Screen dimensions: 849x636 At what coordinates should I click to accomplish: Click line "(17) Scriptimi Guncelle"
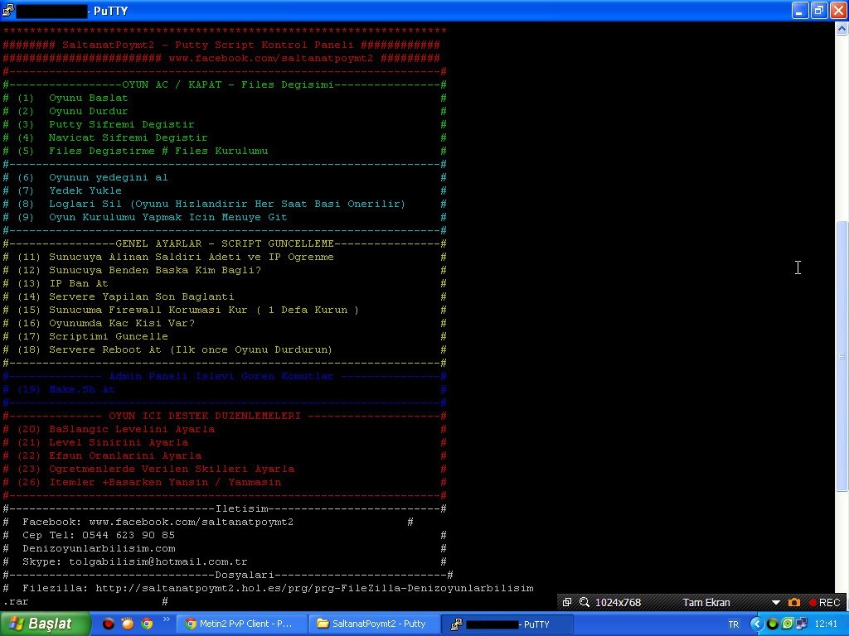point(93,336)
